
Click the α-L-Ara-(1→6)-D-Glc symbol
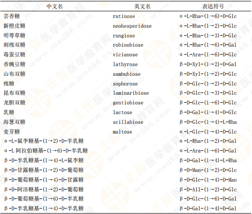pos(208,54)
